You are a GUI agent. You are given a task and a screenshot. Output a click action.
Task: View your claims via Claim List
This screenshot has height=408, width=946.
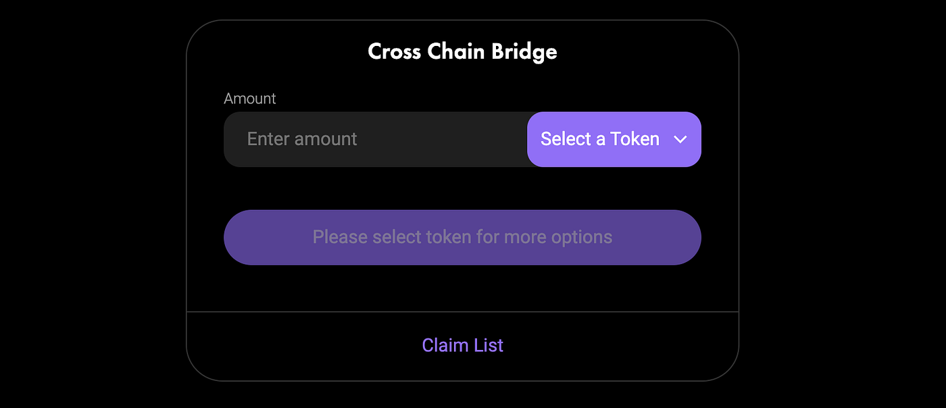[462, 345]
